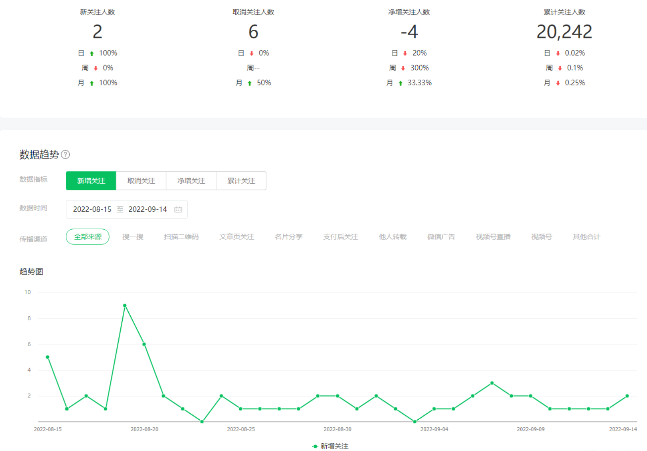The image size is (647, 451).
Task: Filter by 视频号直播 channel
Action: [493, 237]
